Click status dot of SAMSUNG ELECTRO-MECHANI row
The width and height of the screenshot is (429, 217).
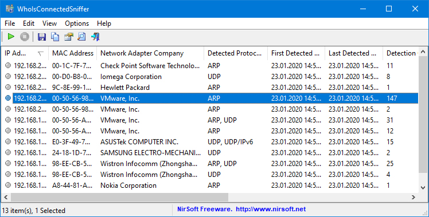point(8,152)
